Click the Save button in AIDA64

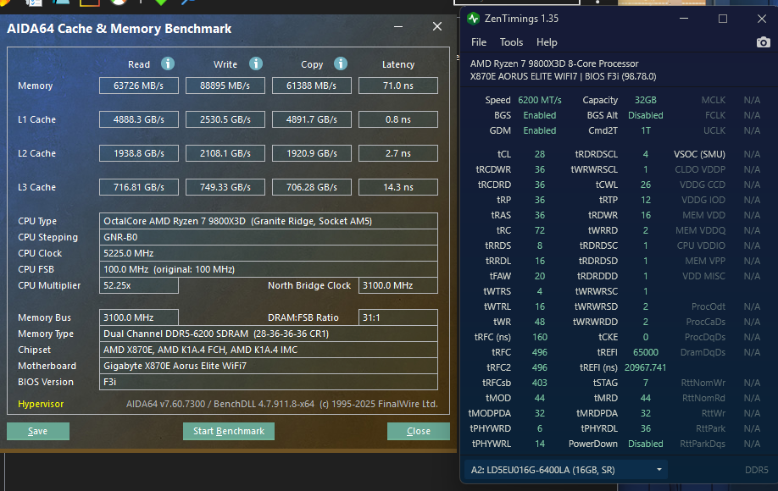tap(38, 431)
